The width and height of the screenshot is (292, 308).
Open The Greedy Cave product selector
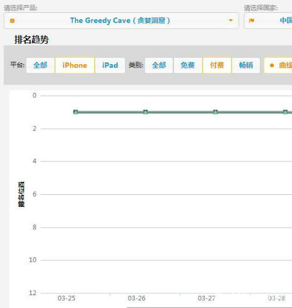pyautogui.click(x=121, y=20)
